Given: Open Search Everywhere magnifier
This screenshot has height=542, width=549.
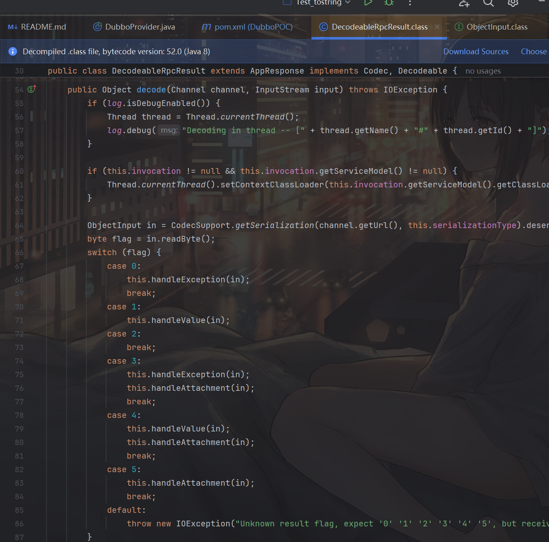Looking at the screenshot, I should [488, 3].
